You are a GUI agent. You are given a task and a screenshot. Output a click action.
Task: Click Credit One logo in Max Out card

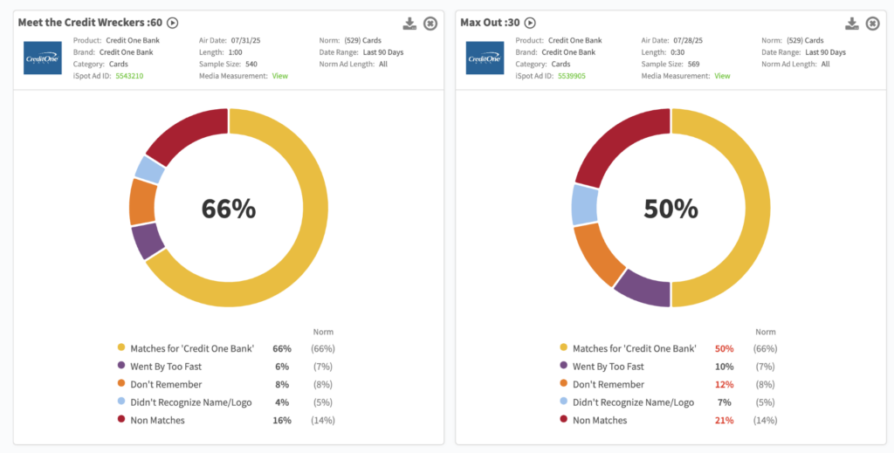click(485, 58)
